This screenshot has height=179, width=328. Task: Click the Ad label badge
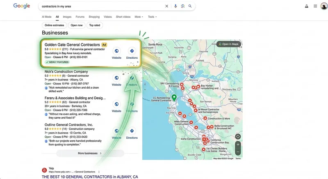click(104, 45)
